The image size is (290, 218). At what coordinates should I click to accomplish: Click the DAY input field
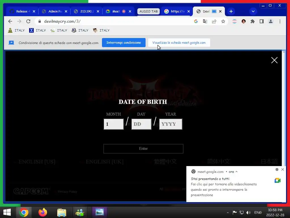(x=141, y=124)
